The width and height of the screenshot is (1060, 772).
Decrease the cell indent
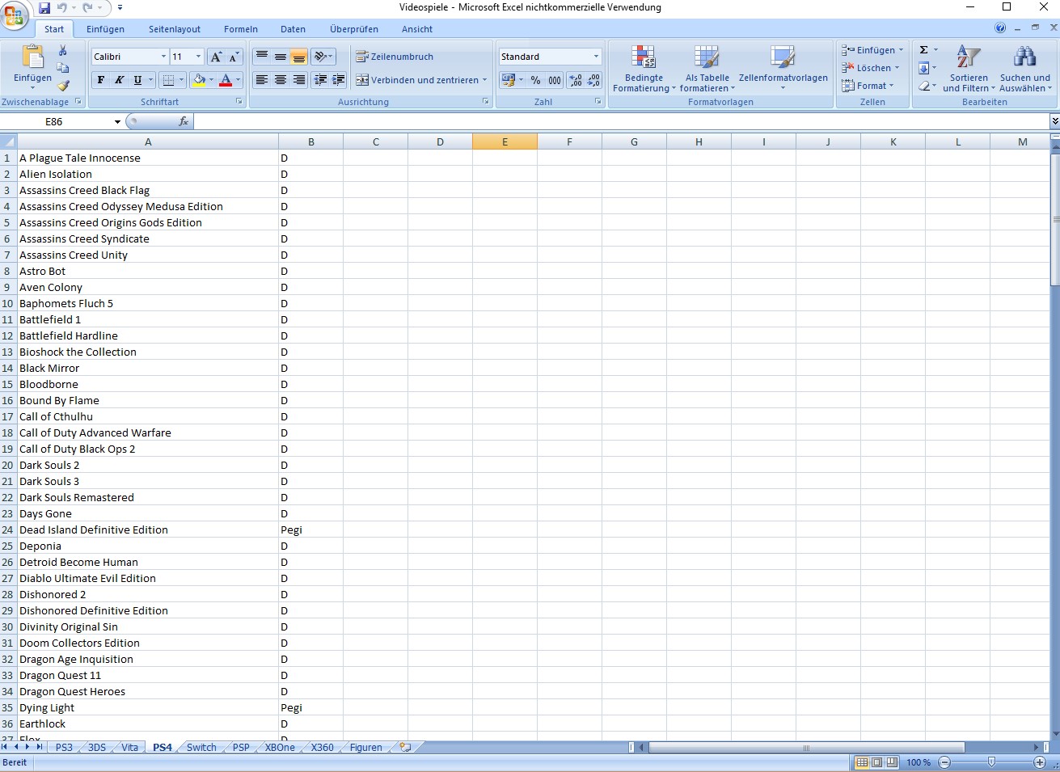pyautogui.click(x=320, y=80)
